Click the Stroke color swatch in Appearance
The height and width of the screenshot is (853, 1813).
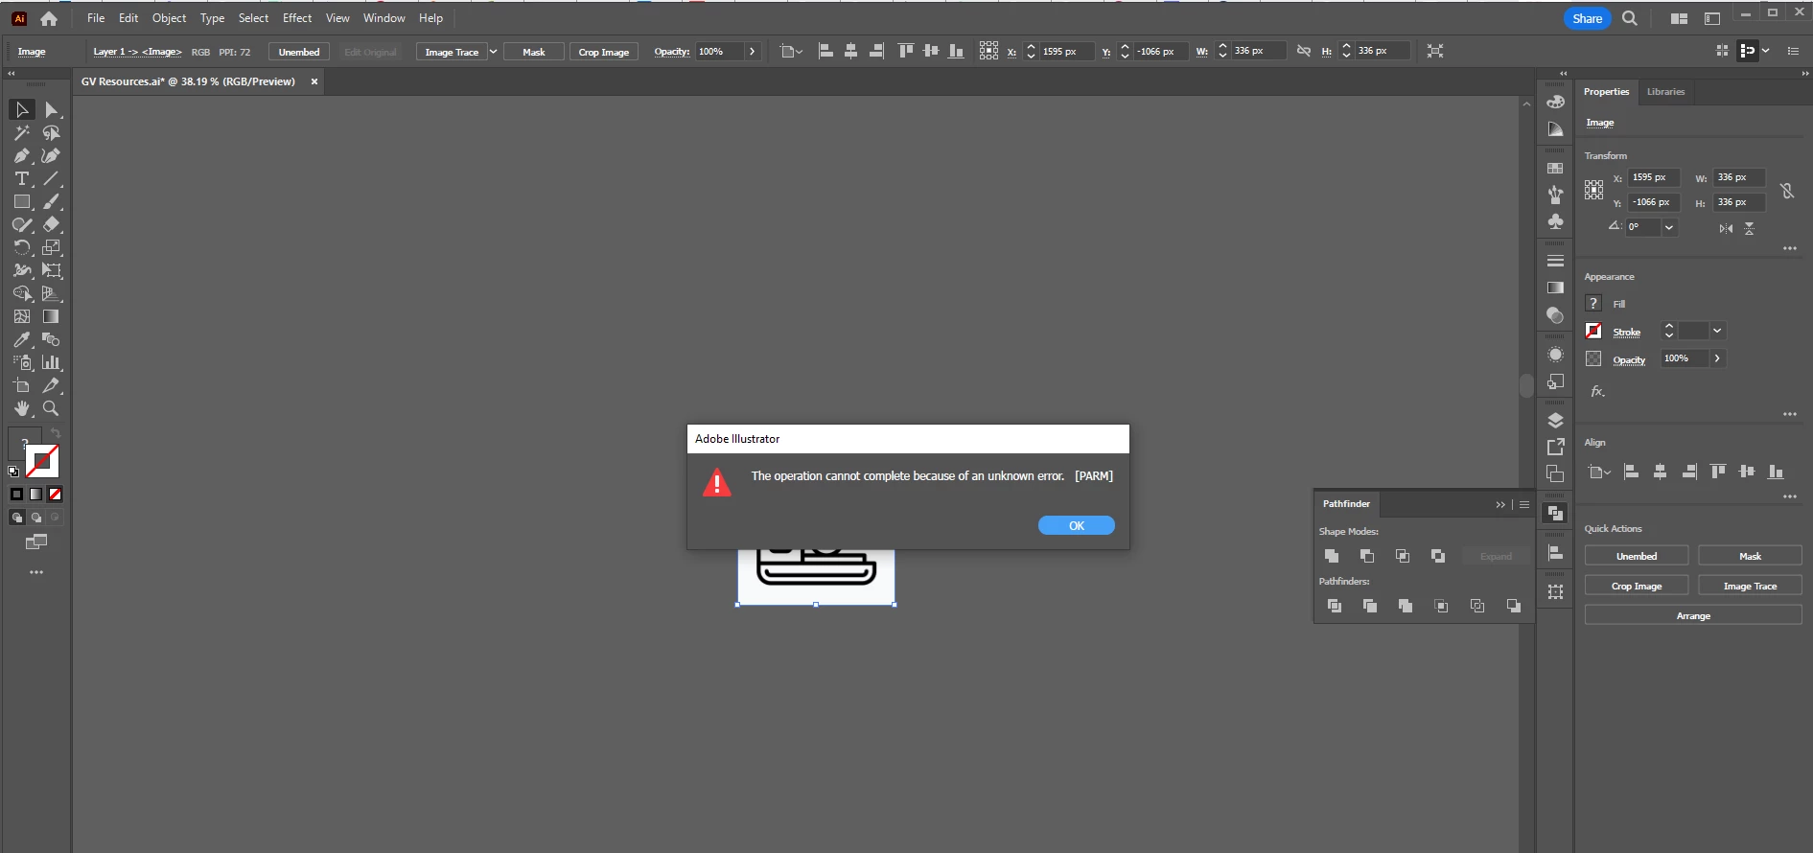[1593, 331]
